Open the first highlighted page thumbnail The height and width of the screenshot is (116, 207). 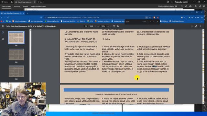(16, 37)
